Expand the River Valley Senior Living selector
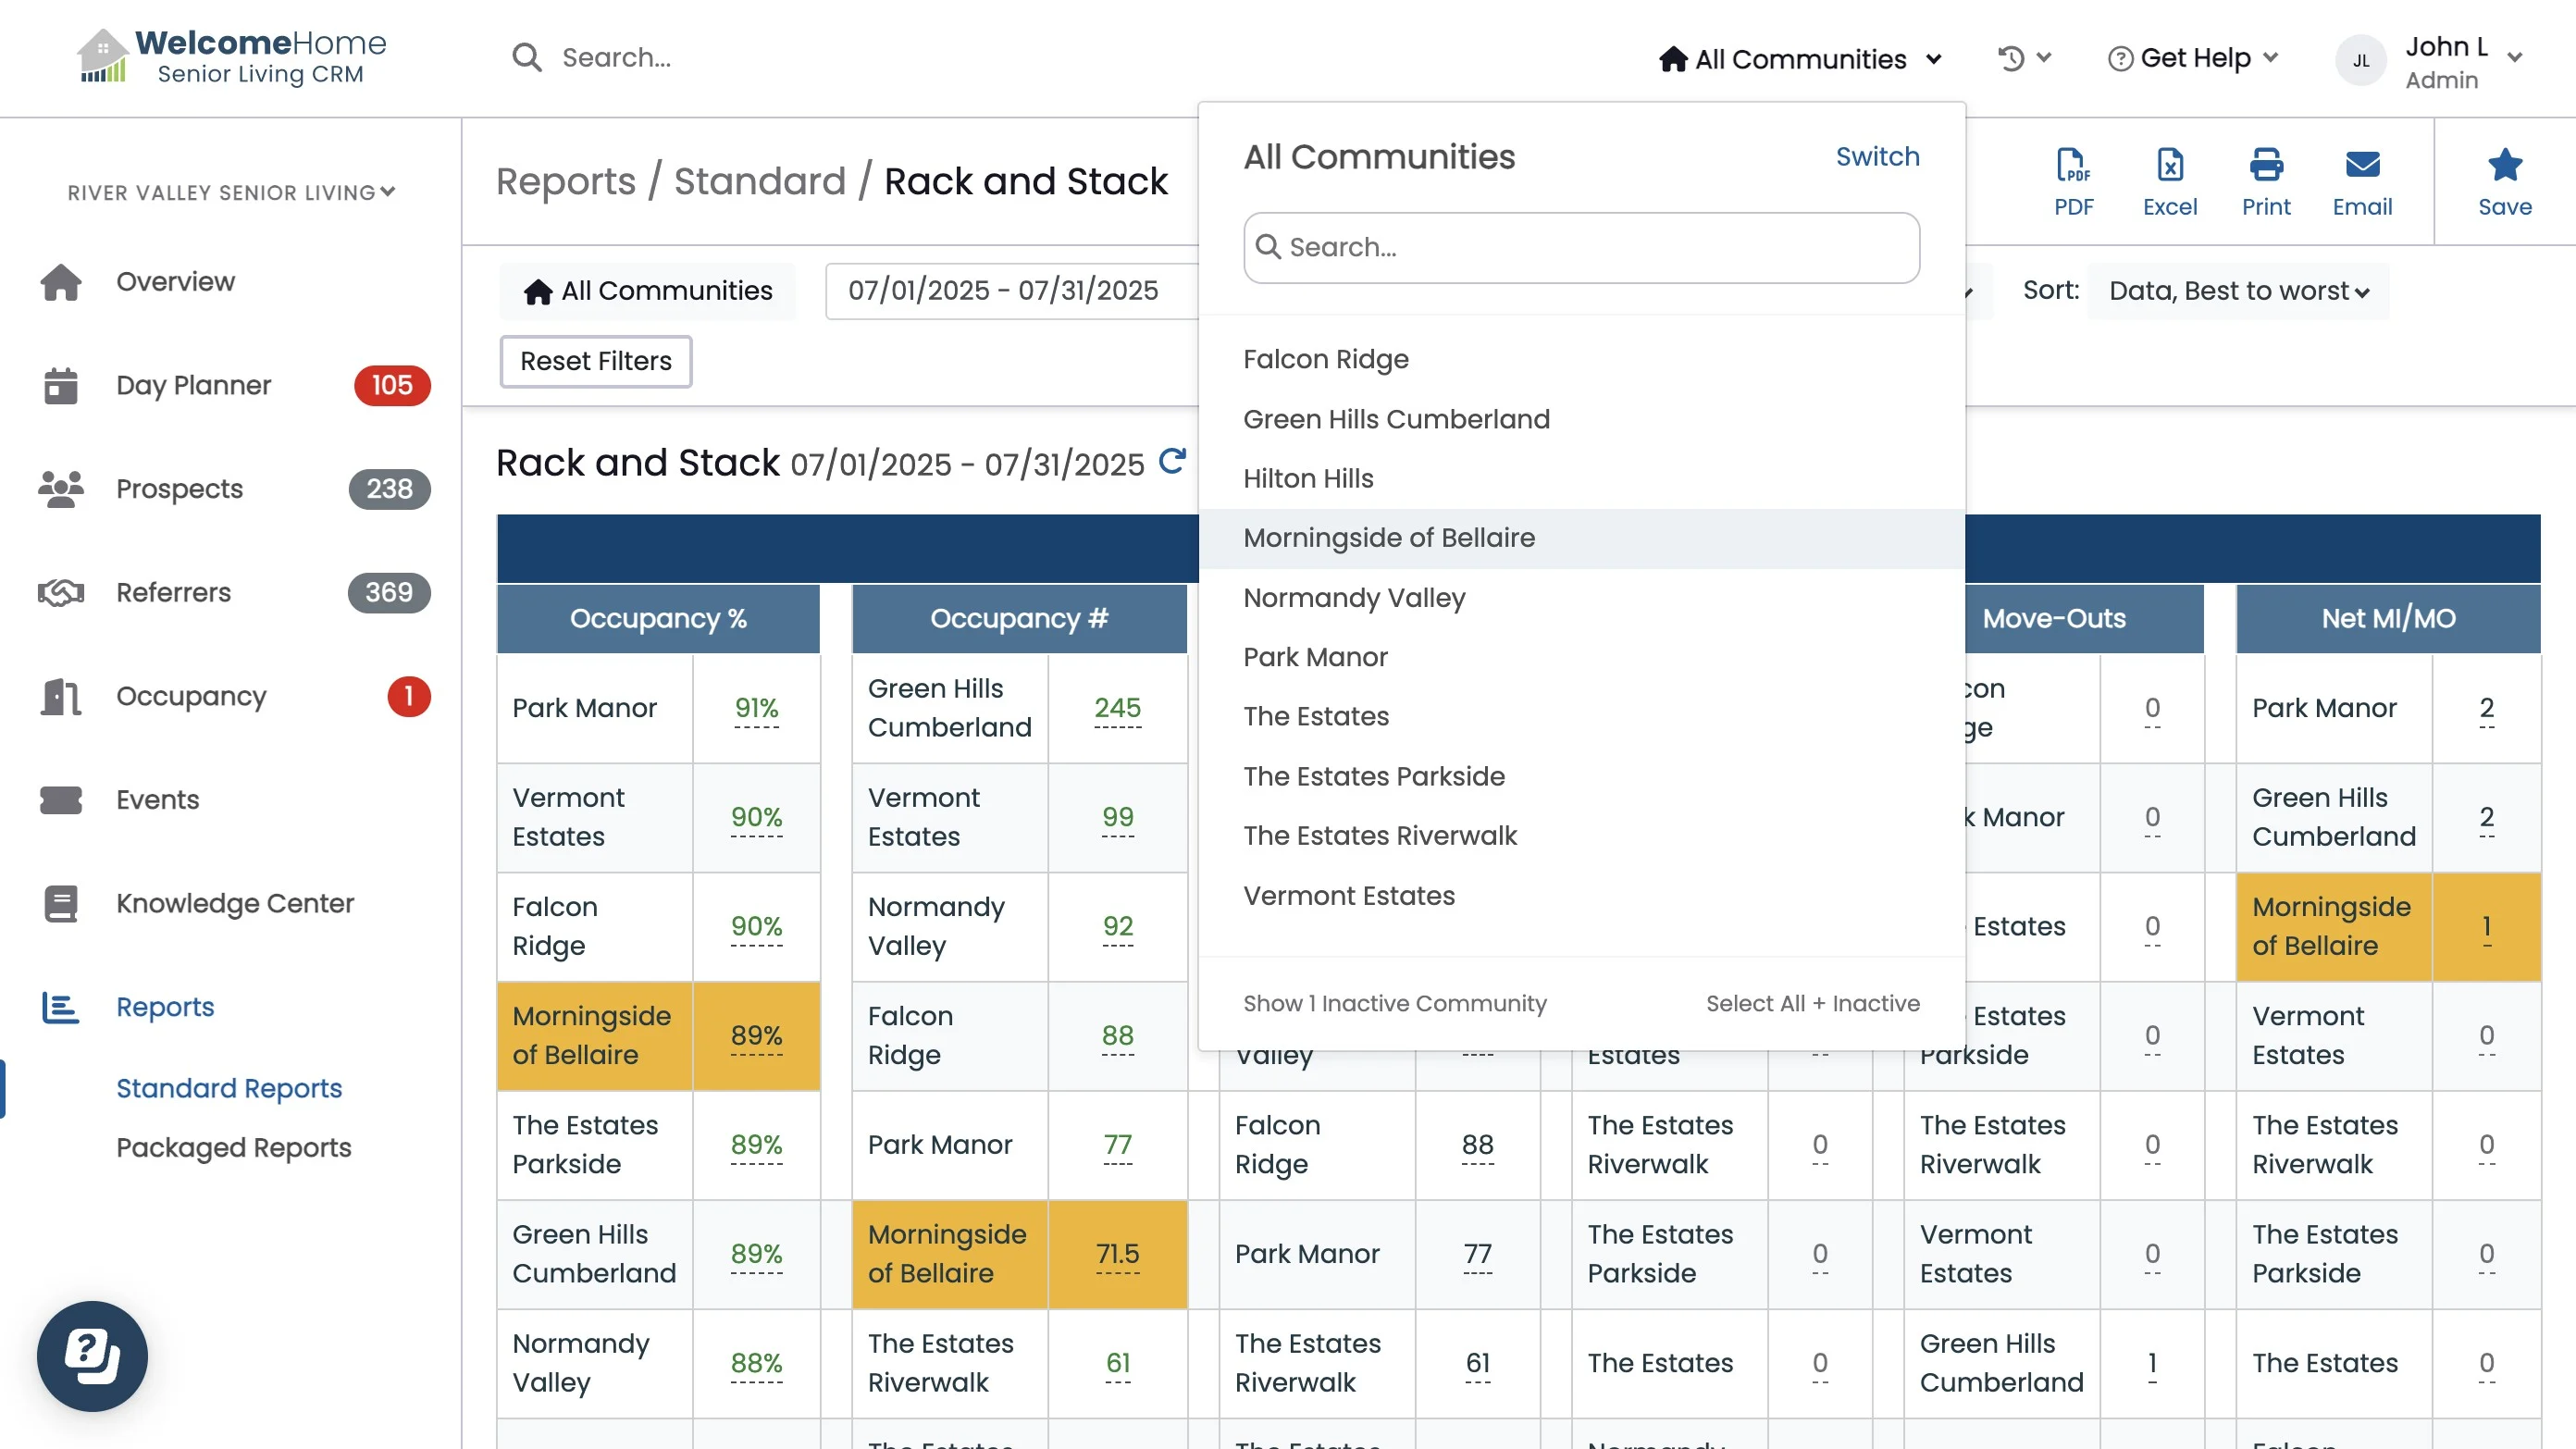Image resolution: width=2576 pixels, height=1449 pixels. 231,192
